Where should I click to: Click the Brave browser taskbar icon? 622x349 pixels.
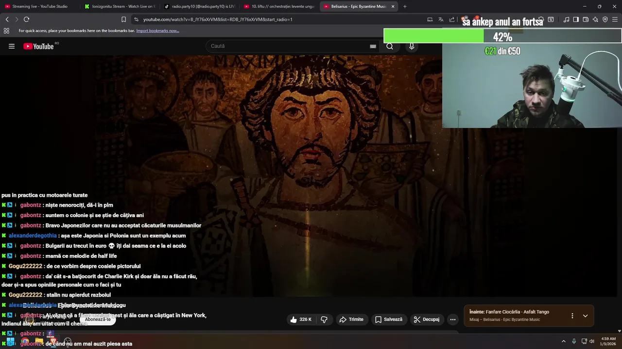[53, 341]
